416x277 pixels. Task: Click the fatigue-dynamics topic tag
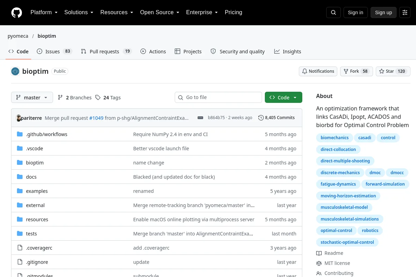pos(338,184)
